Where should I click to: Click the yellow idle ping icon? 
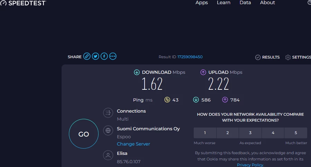pos(167,100)
